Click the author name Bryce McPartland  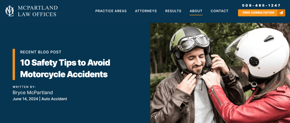tap(33, 92)
